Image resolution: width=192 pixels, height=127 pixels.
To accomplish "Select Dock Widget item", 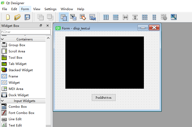I will click(x=23, y=95).
